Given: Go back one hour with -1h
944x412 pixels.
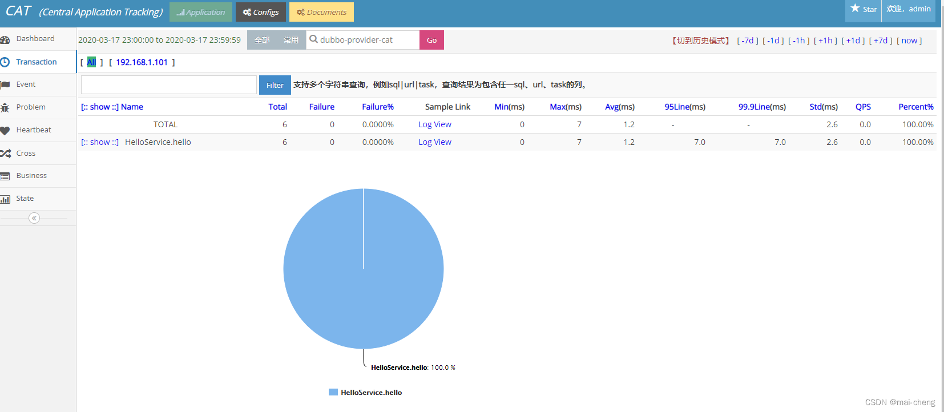Looking at the screenshot, I should coord(799,41).
